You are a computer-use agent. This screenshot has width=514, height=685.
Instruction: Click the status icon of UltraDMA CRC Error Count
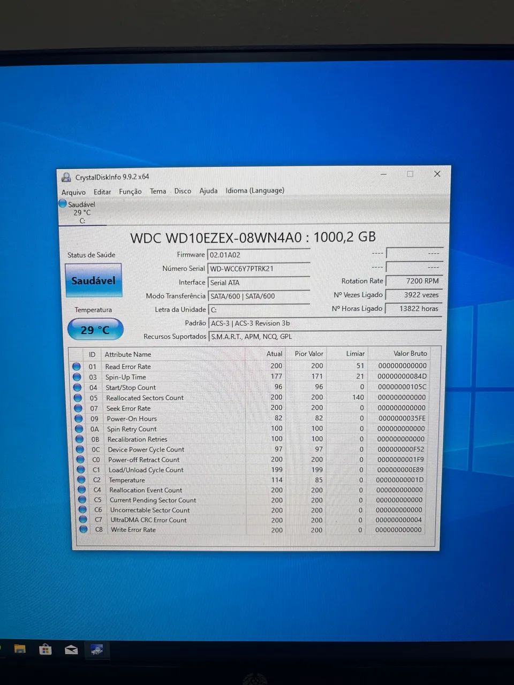tap(83, 520)
